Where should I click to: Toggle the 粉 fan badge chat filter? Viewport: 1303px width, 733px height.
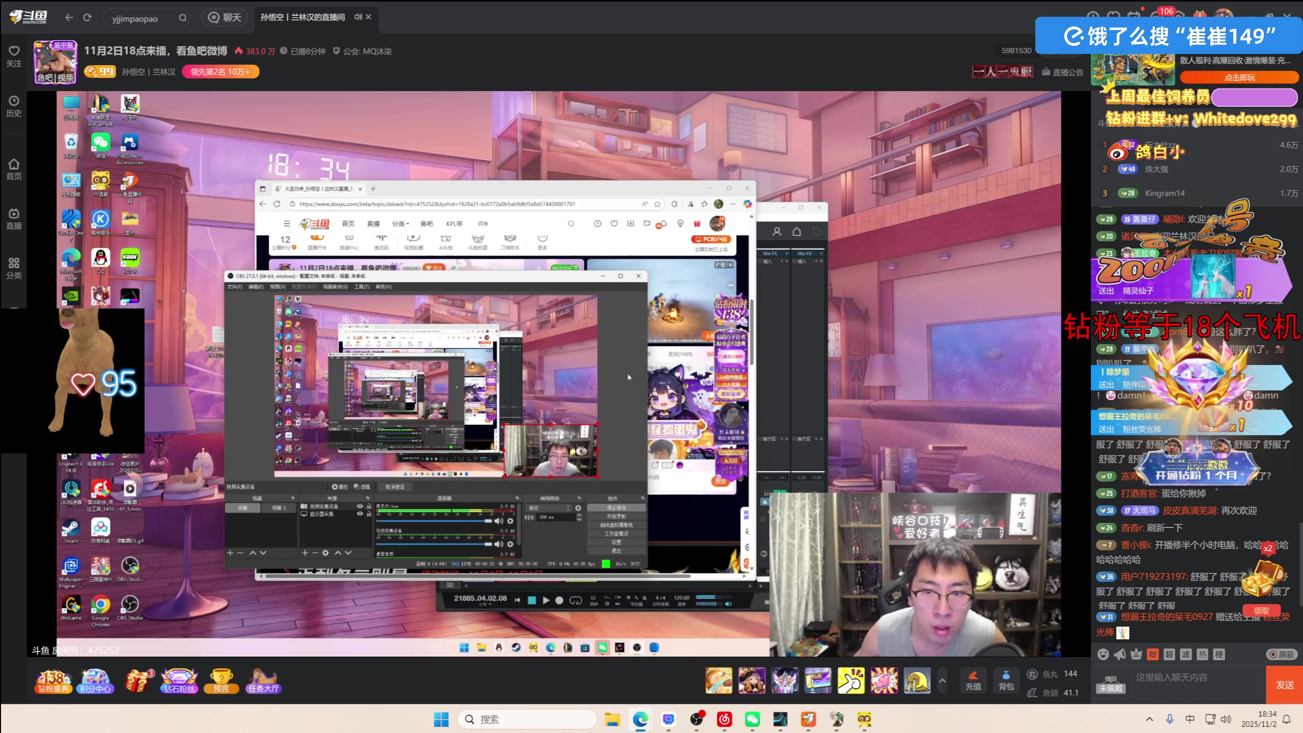[1153, 655]
